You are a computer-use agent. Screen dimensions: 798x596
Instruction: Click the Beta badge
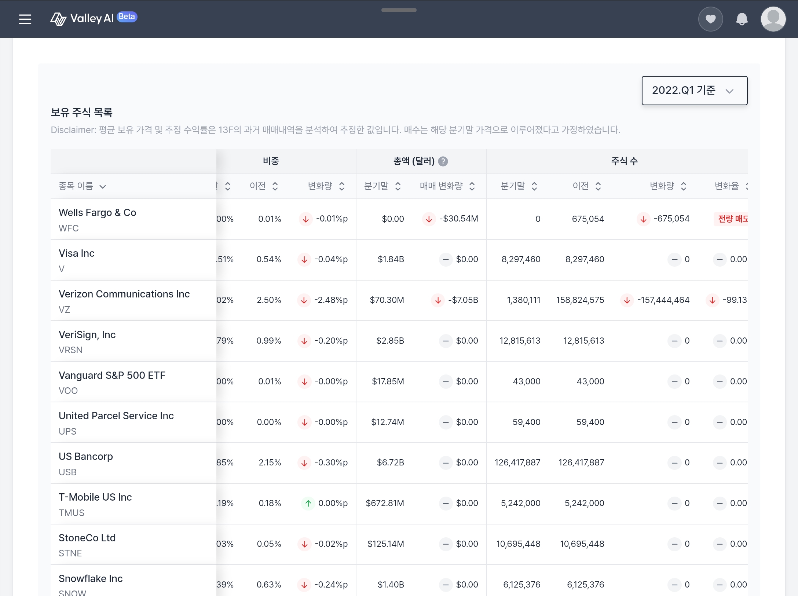click(127, 17)
